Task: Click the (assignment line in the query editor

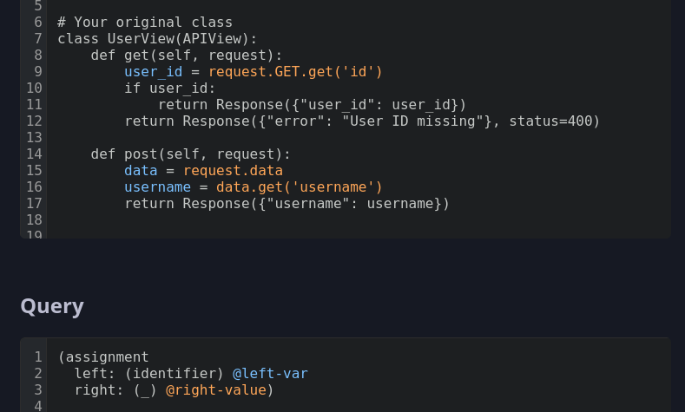Action: [103, 357]
